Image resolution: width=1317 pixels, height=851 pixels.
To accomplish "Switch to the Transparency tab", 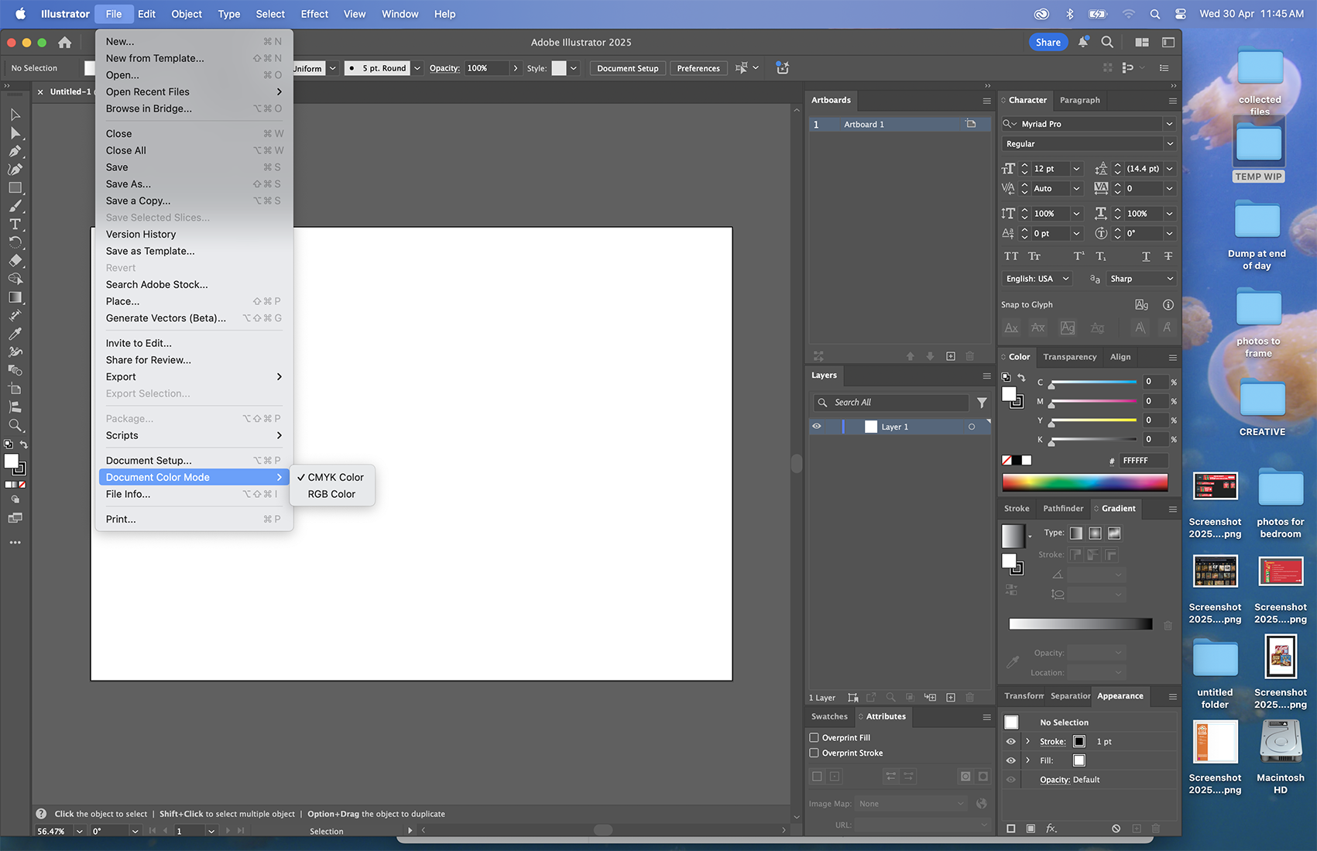I will pos(1069,357).
